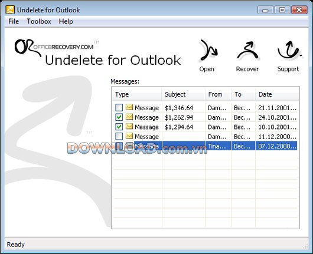Select date 11.12.2000 cell
This screenshot has width=313, height=254.
coord(277,137)
